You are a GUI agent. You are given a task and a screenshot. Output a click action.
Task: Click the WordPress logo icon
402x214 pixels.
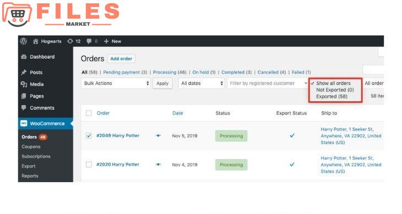[24, 41]
